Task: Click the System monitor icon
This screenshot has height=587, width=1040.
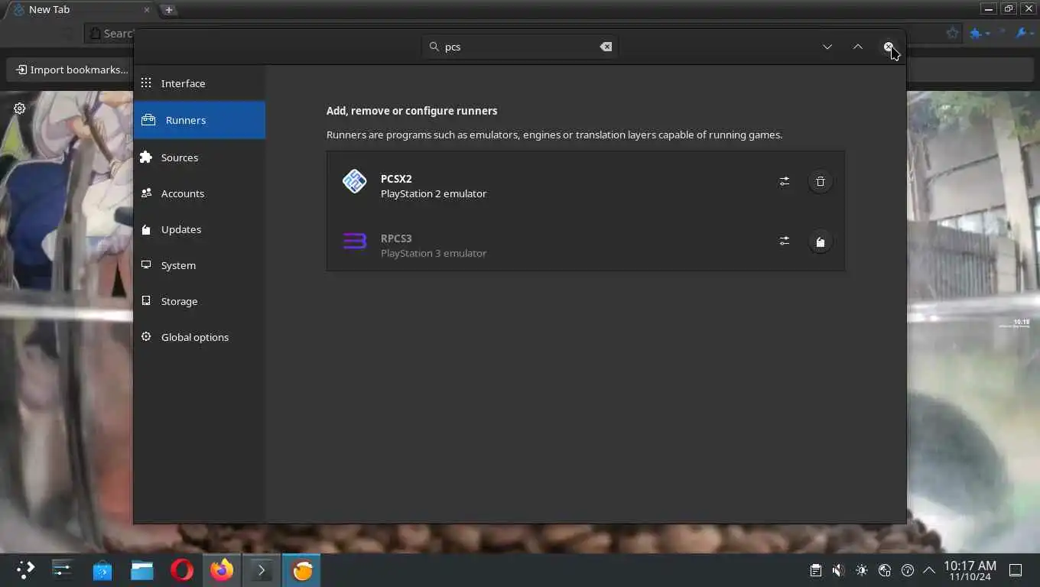Action: click(146, 265)
